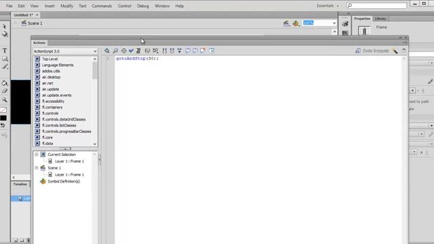This screenshot has height=244, width=434.
Task: Open the Commands menu
Action: pyautogui.click(x=102, y=6)
